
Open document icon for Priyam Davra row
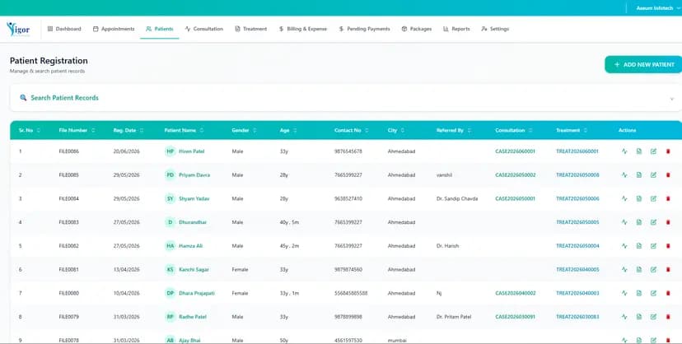coord(639,175)
